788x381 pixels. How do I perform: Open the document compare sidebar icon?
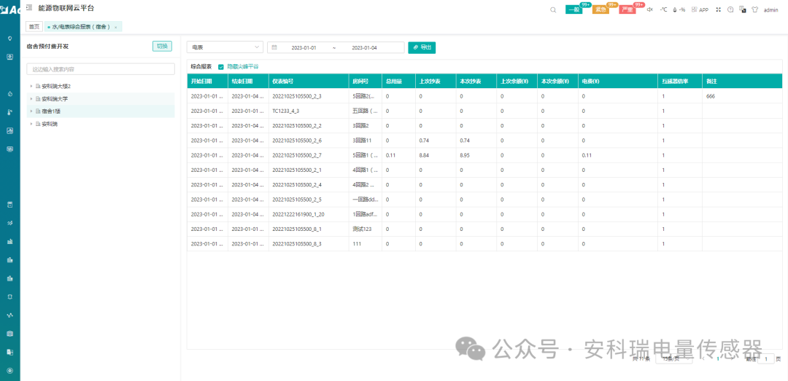[9, 352]
